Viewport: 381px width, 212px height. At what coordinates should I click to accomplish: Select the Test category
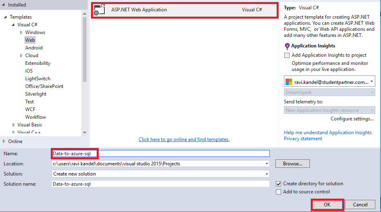point(29,102)
